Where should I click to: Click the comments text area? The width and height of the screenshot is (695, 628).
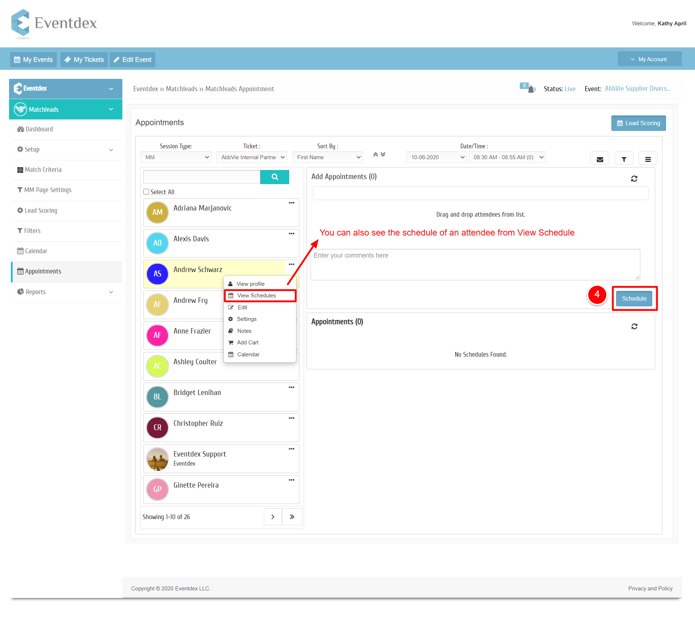tap(475, 264)
